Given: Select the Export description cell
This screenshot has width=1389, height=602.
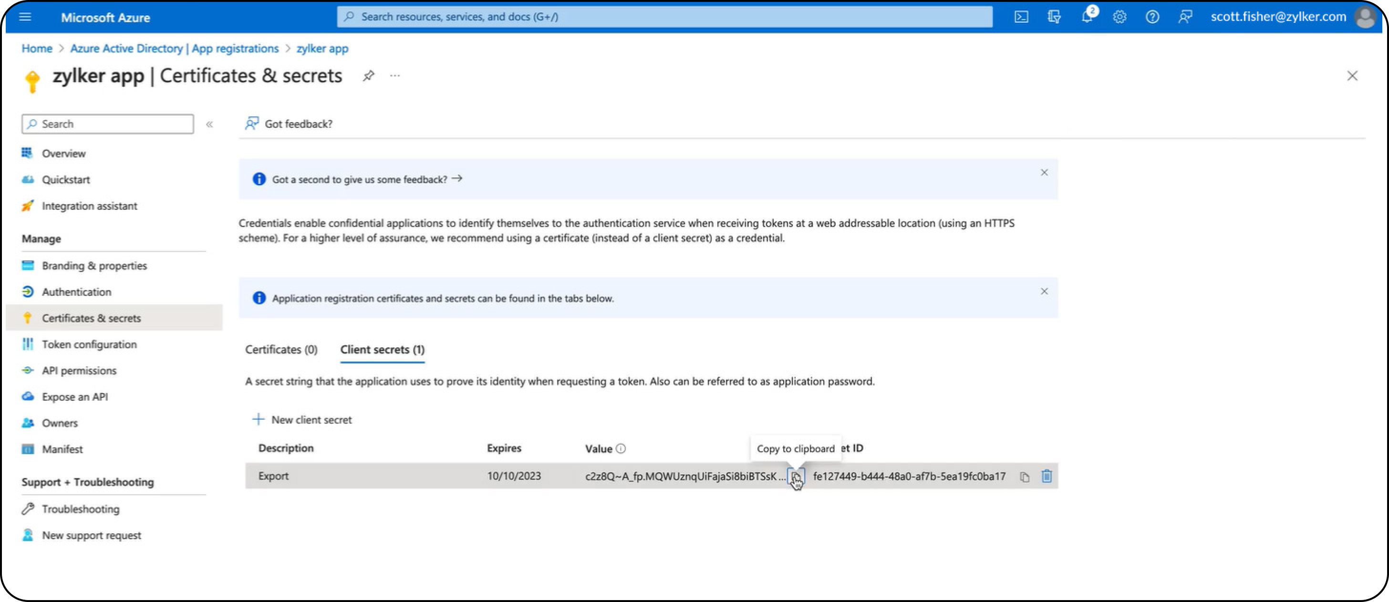Looking at the screenshot, I should coord(273,477).
